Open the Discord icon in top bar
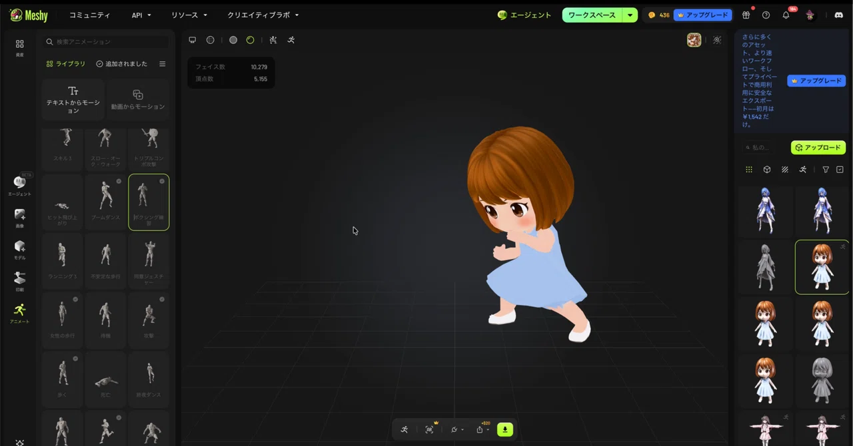Screen dimensions: 853x446 tap(839, 15)
